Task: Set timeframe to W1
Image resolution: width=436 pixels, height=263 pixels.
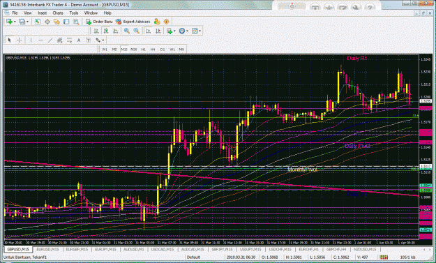Action: [x=172, y=50]
